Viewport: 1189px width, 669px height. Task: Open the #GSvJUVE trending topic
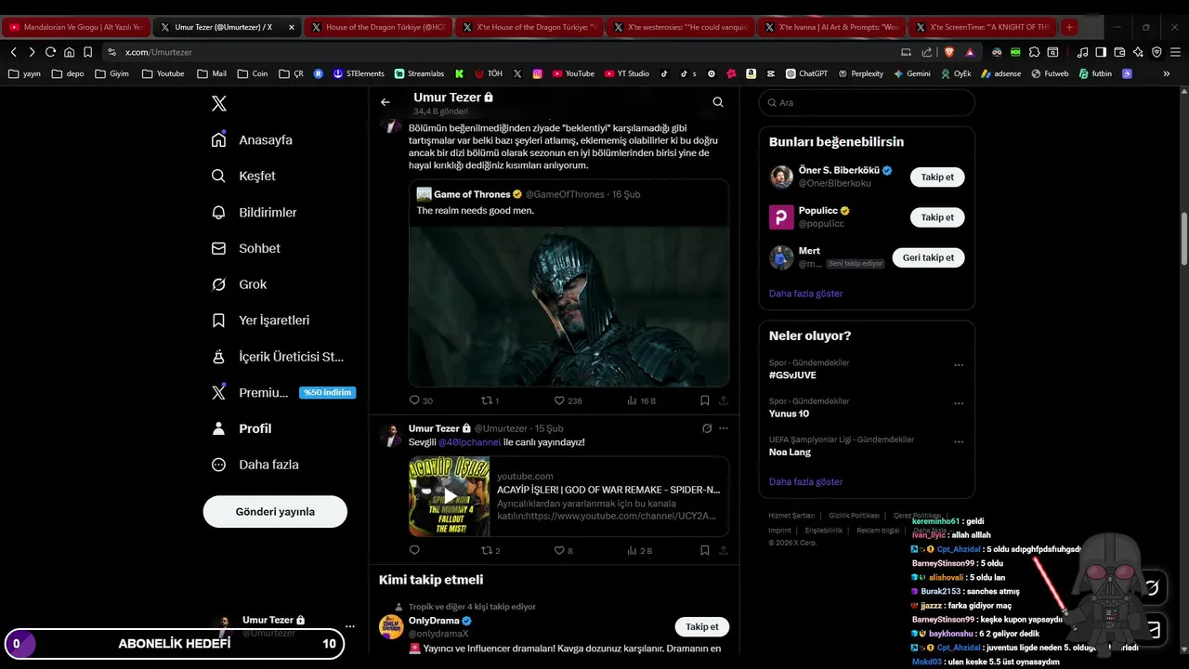[792, 375]
